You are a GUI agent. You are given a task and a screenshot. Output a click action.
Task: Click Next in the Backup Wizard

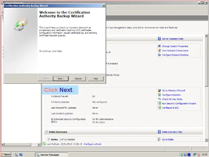point(61,78)
